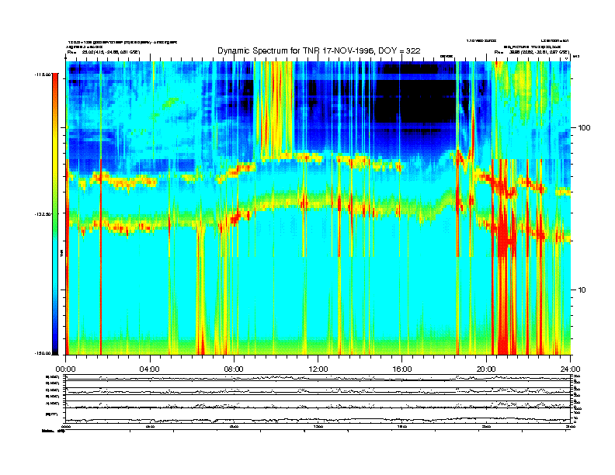Viewport: 615px width, 475px height.
Task: Click the vertical rainbow color bar
Action: coord(56,214)
